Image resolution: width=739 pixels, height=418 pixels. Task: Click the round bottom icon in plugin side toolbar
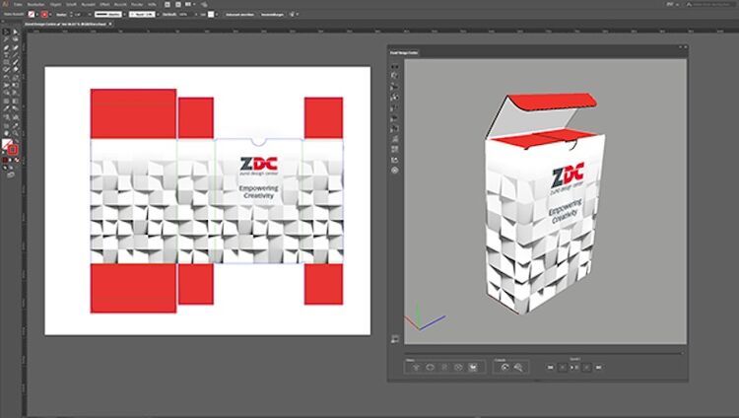tap(395, 171)
